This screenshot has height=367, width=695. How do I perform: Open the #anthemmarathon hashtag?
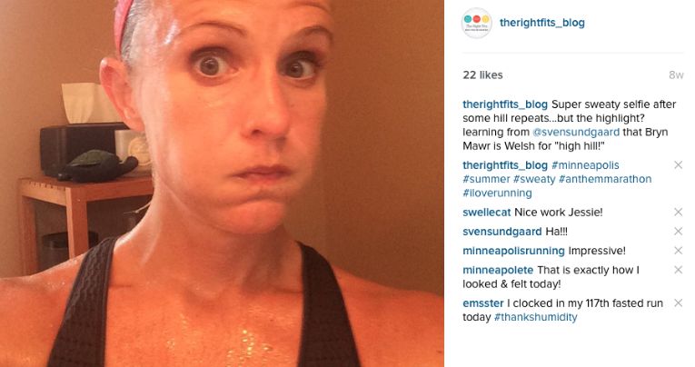605,179
